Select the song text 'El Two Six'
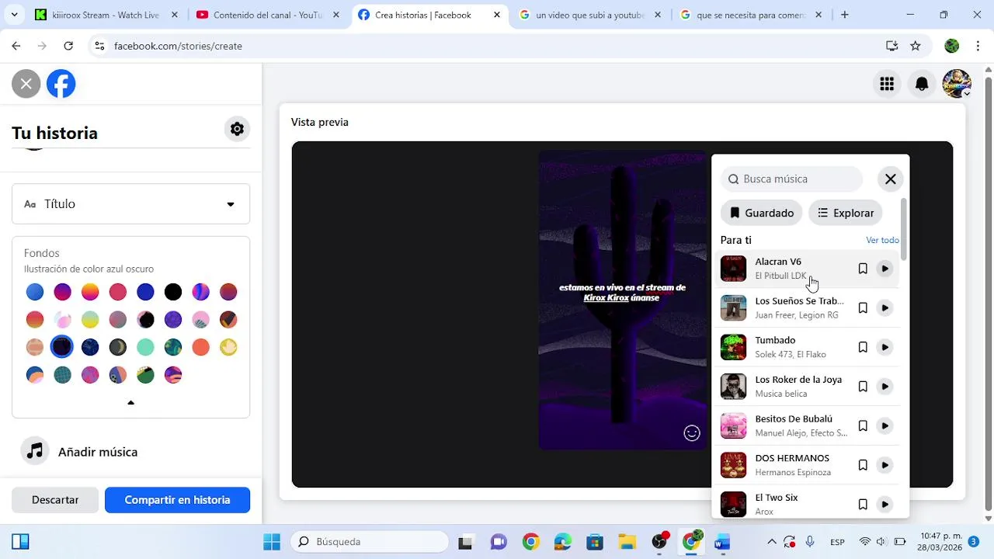This screenshot has width=994, height=559. 777,498
